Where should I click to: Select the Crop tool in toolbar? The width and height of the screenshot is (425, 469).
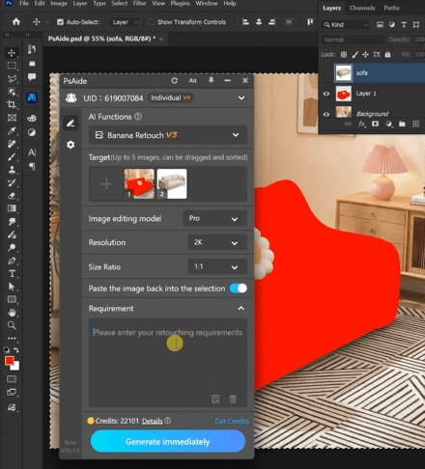(x=12, y=104)
